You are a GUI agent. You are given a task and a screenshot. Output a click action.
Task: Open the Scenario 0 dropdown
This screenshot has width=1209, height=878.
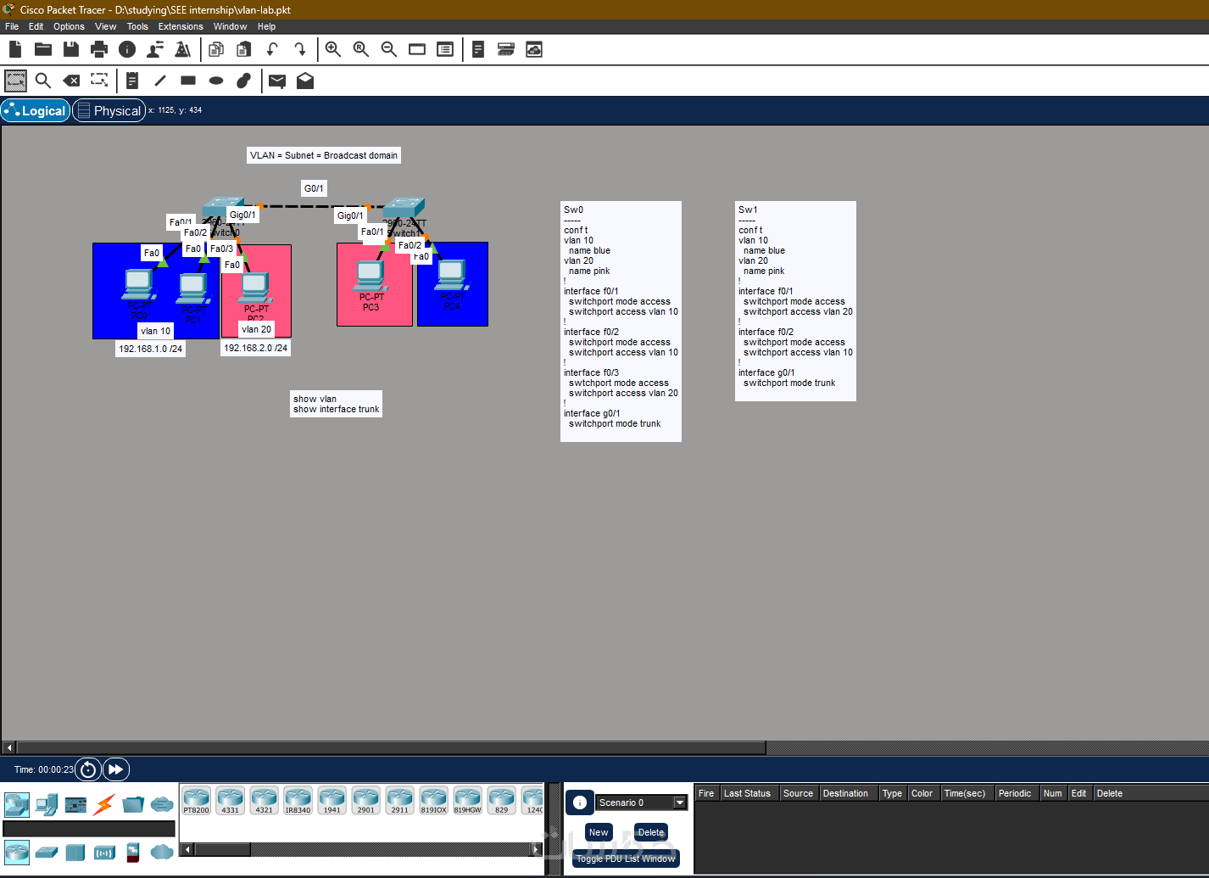click(x=642, y=803)
